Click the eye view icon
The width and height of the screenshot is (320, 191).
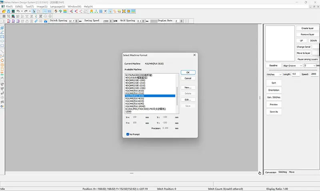(x=60, y=11)
